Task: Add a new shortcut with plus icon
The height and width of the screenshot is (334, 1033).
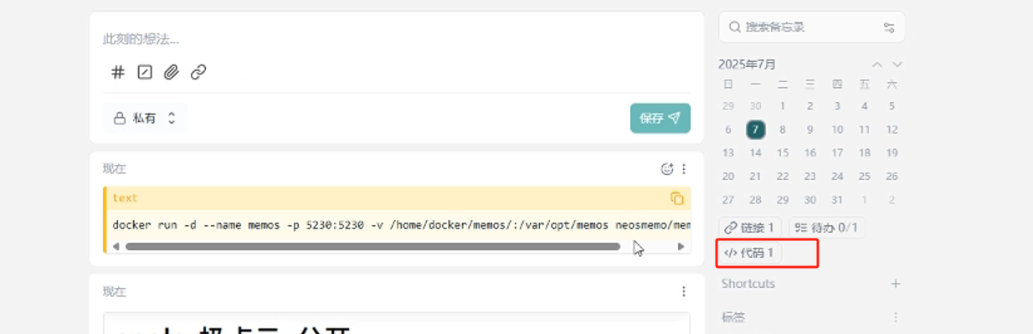Action: coord(896,284)
